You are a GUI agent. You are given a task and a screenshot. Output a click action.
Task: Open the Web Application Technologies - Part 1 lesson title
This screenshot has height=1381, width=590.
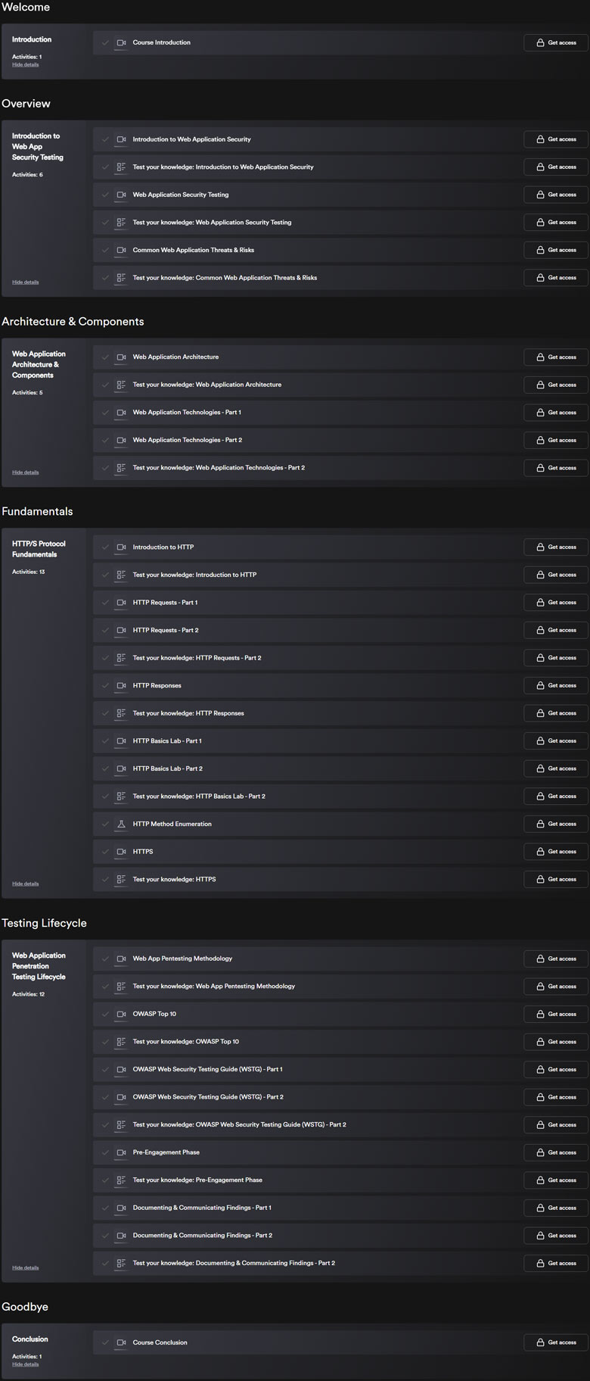click(x=187, y=413)
